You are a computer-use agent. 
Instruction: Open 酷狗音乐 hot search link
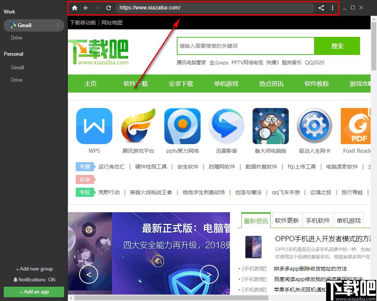(x=292, y=63)
